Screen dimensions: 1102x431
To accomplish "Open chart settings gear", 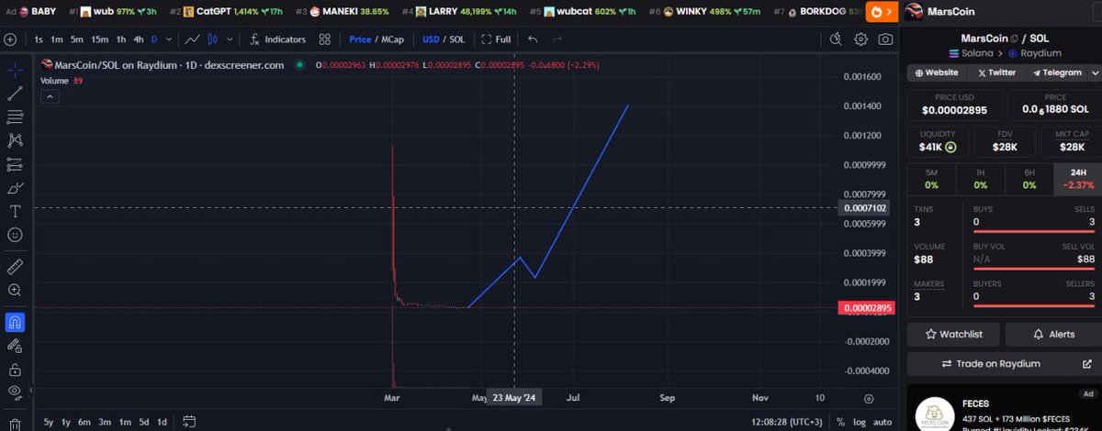I will pos(860,39).
